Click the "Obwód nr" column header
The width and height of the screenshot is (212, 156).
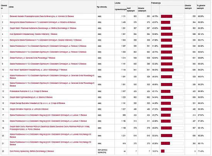point(4,7)
